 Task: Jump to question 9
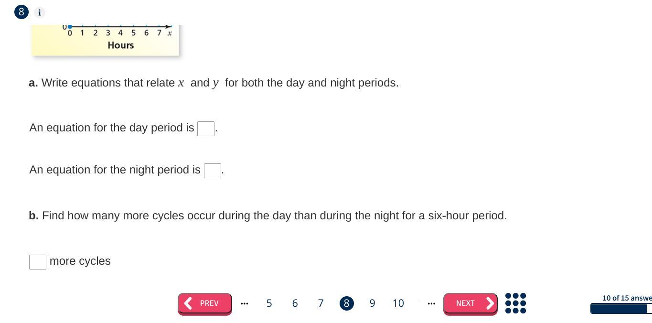[x=372, y=303]
